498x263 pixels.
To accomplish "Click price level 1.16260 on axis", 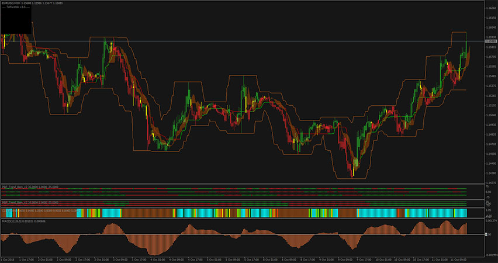I will point(492,8).
